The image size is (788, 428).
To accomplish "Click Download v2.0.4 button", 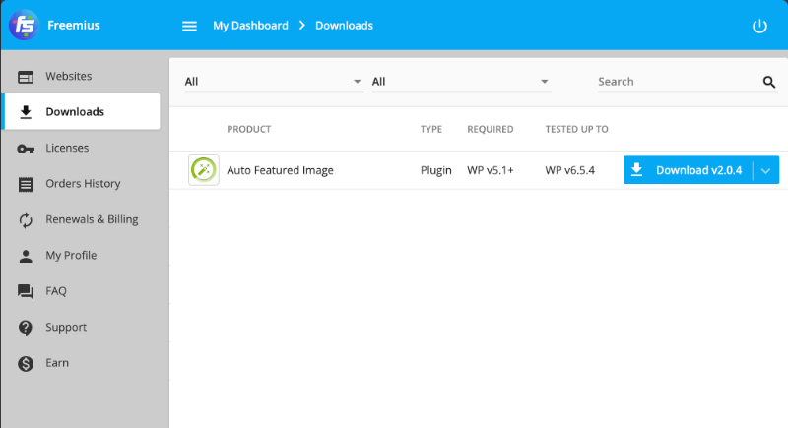I will 688,170.
